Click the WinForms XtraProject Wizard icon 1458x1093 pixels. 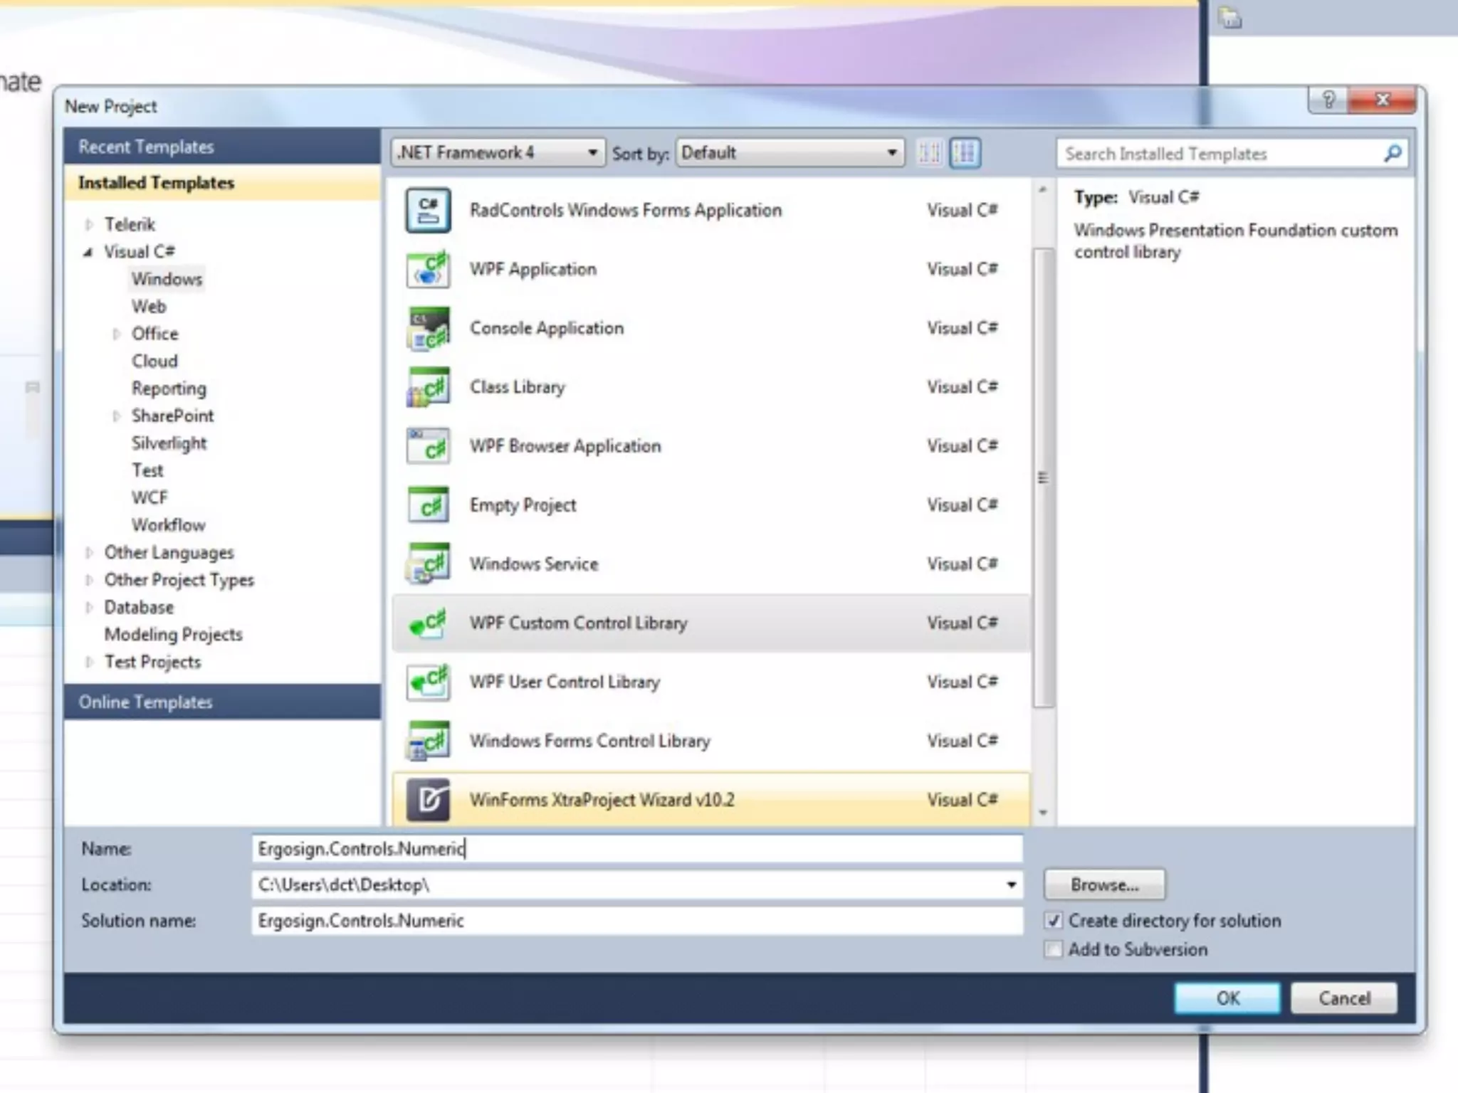click(x=428, y=800)
